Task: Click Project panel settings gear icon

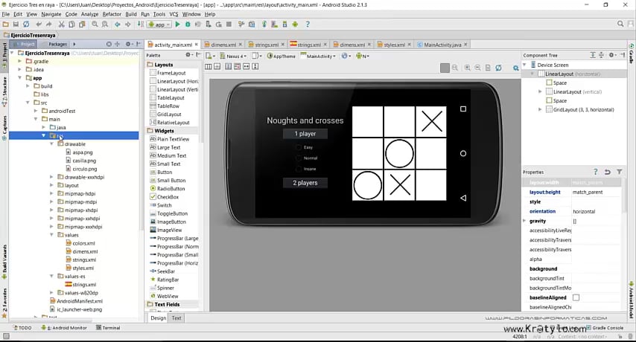Action: point(128,44)
